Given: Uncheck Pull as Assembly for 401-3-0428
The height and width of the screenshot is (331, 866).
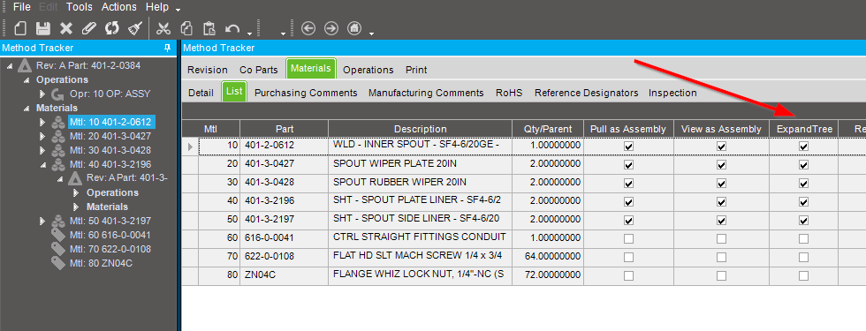Looking at the screenshot, I should (x=628, y=184).
